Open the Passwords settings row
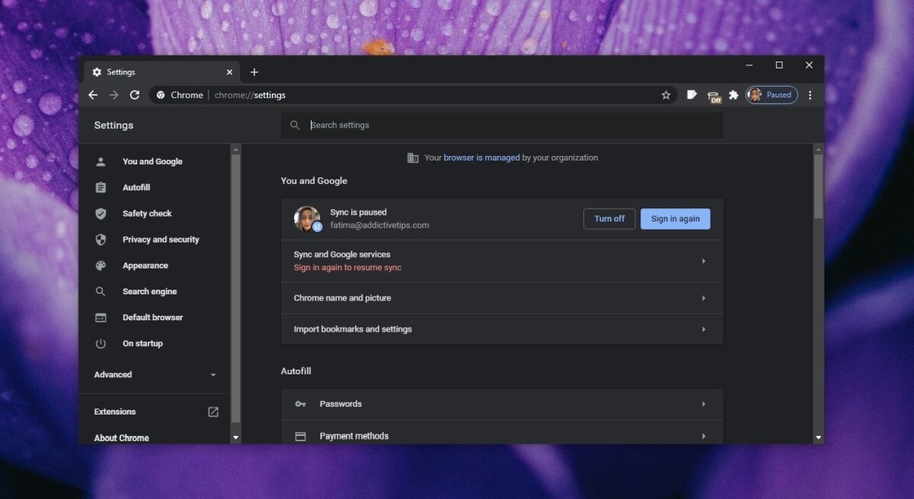This screenshot has height=499, width=914. pos(501,404)
